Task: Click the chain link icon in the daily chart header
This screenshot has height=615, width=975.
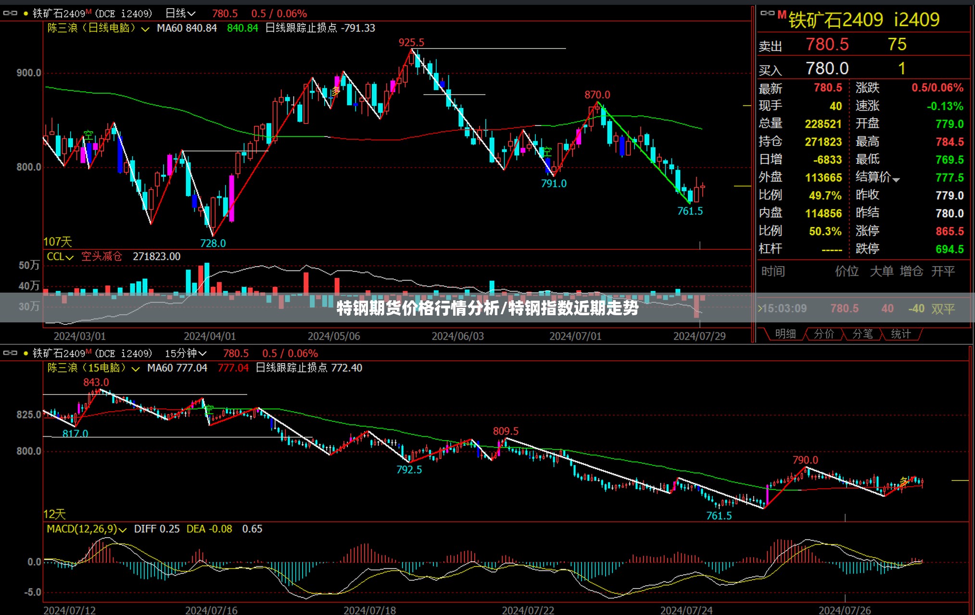Action: point(10,13)
